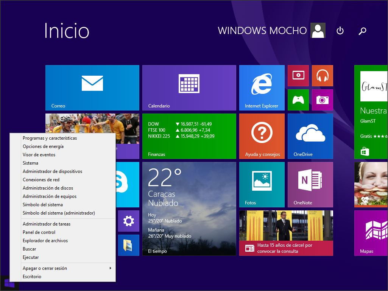The height and width of the screenshot is (291, 388).
Task: Open the OneDrive tile
Action: point(310,136)
